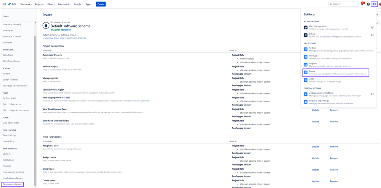This screenshot has height=188, width=381.
Task: Click Remove for Assign Issues
Action: [334, 158]
